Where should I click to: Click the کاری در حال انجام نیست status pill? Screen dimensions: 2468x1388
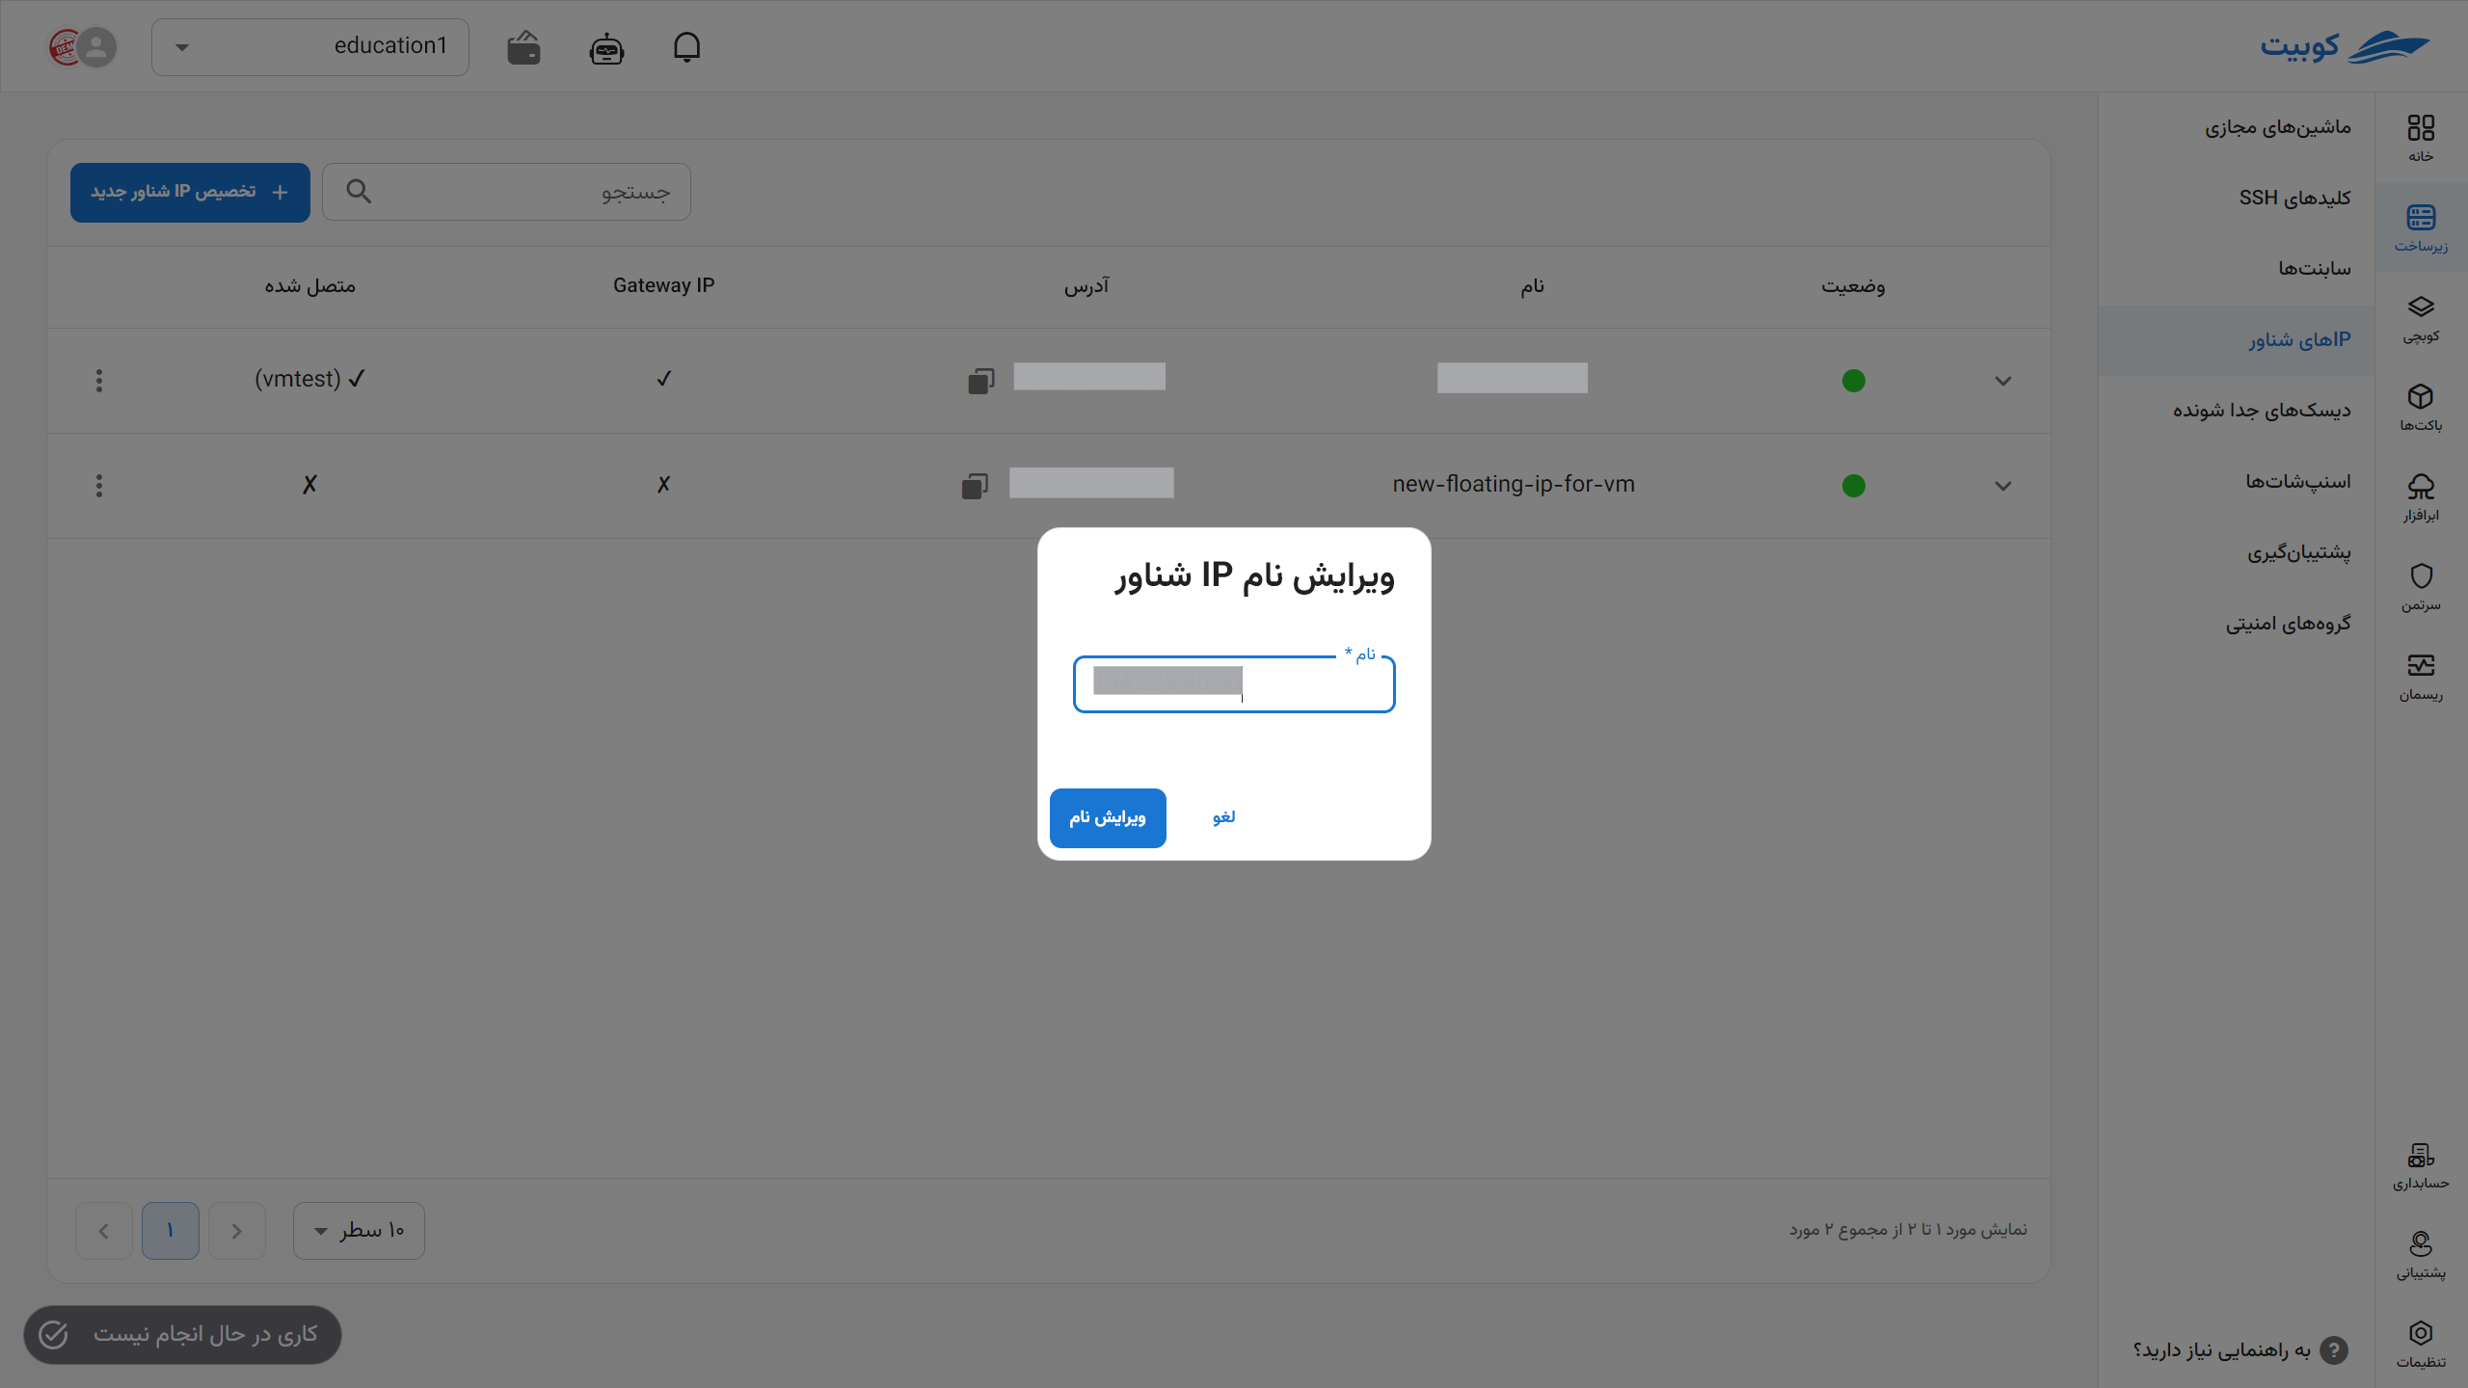coord(182,1334)
